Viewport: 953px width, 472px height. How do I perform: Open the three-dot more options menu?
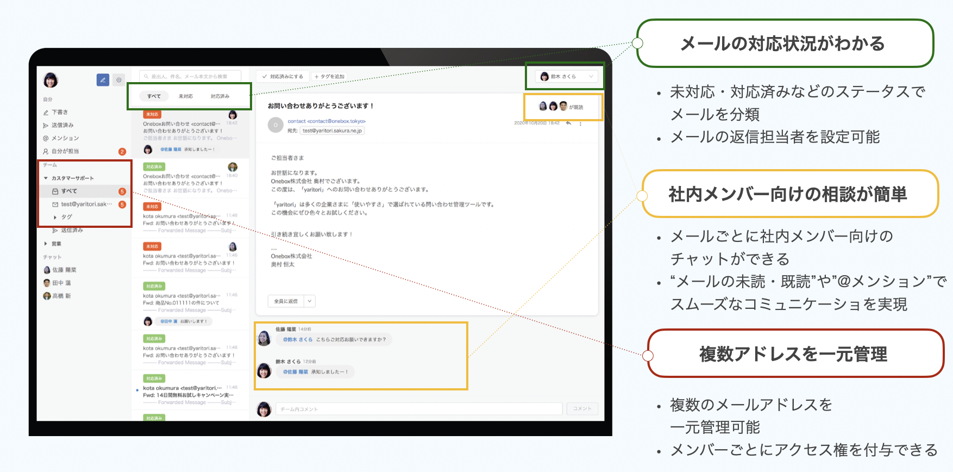[x=580, y=123]
